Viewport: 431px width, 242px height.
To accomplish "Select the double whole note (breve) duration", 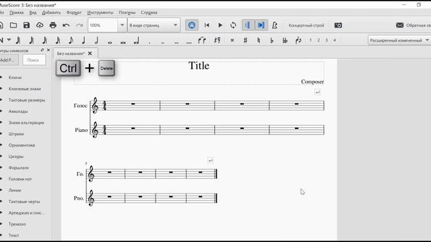I will coord(123,42).
